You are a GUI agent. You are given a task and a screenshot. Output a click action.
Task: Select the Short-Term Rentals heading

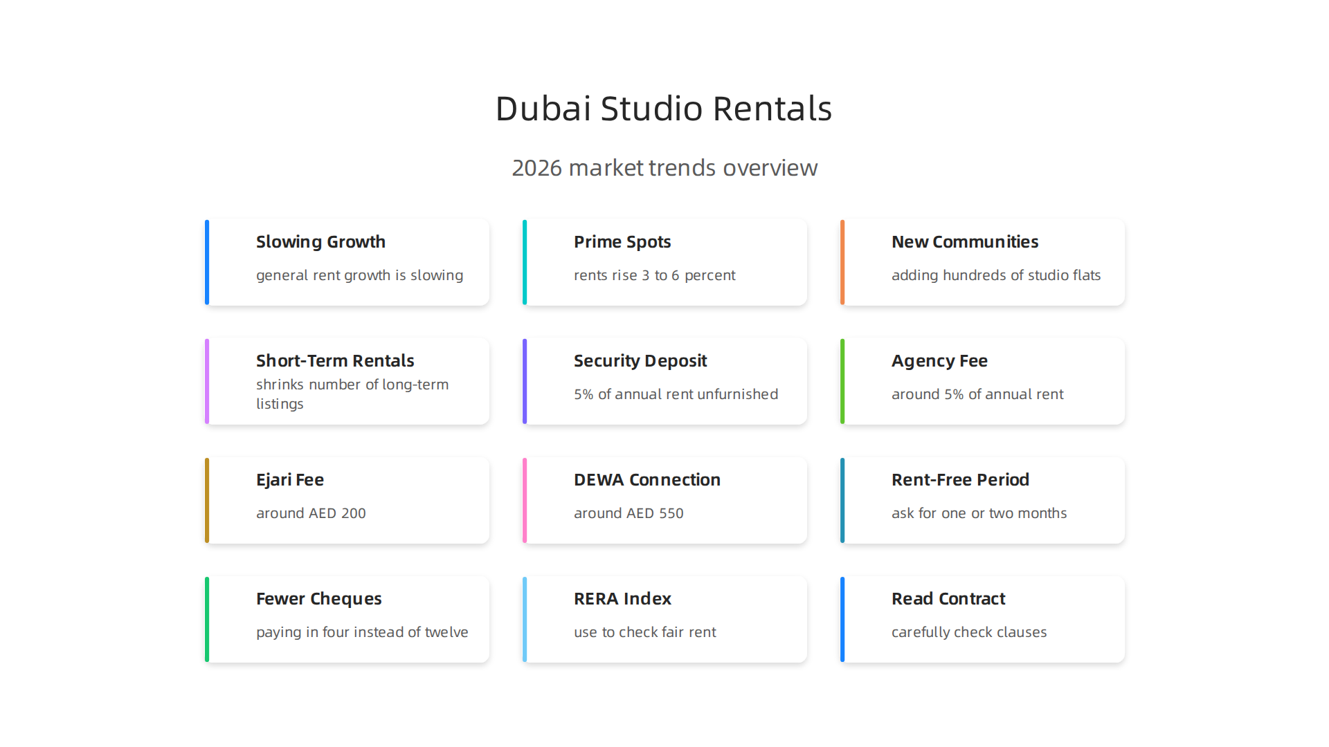335,360
